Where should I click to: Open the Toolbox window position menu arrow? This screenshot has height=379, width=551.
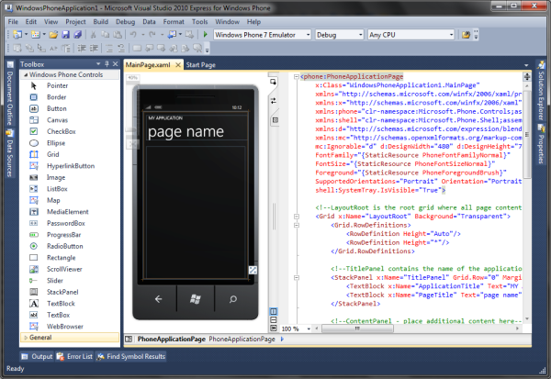(x=98, y=64)
